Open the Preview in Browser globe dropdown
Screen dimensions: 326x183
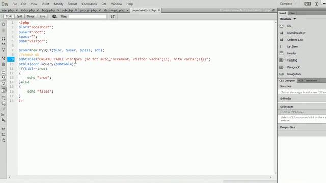[55, 16]
